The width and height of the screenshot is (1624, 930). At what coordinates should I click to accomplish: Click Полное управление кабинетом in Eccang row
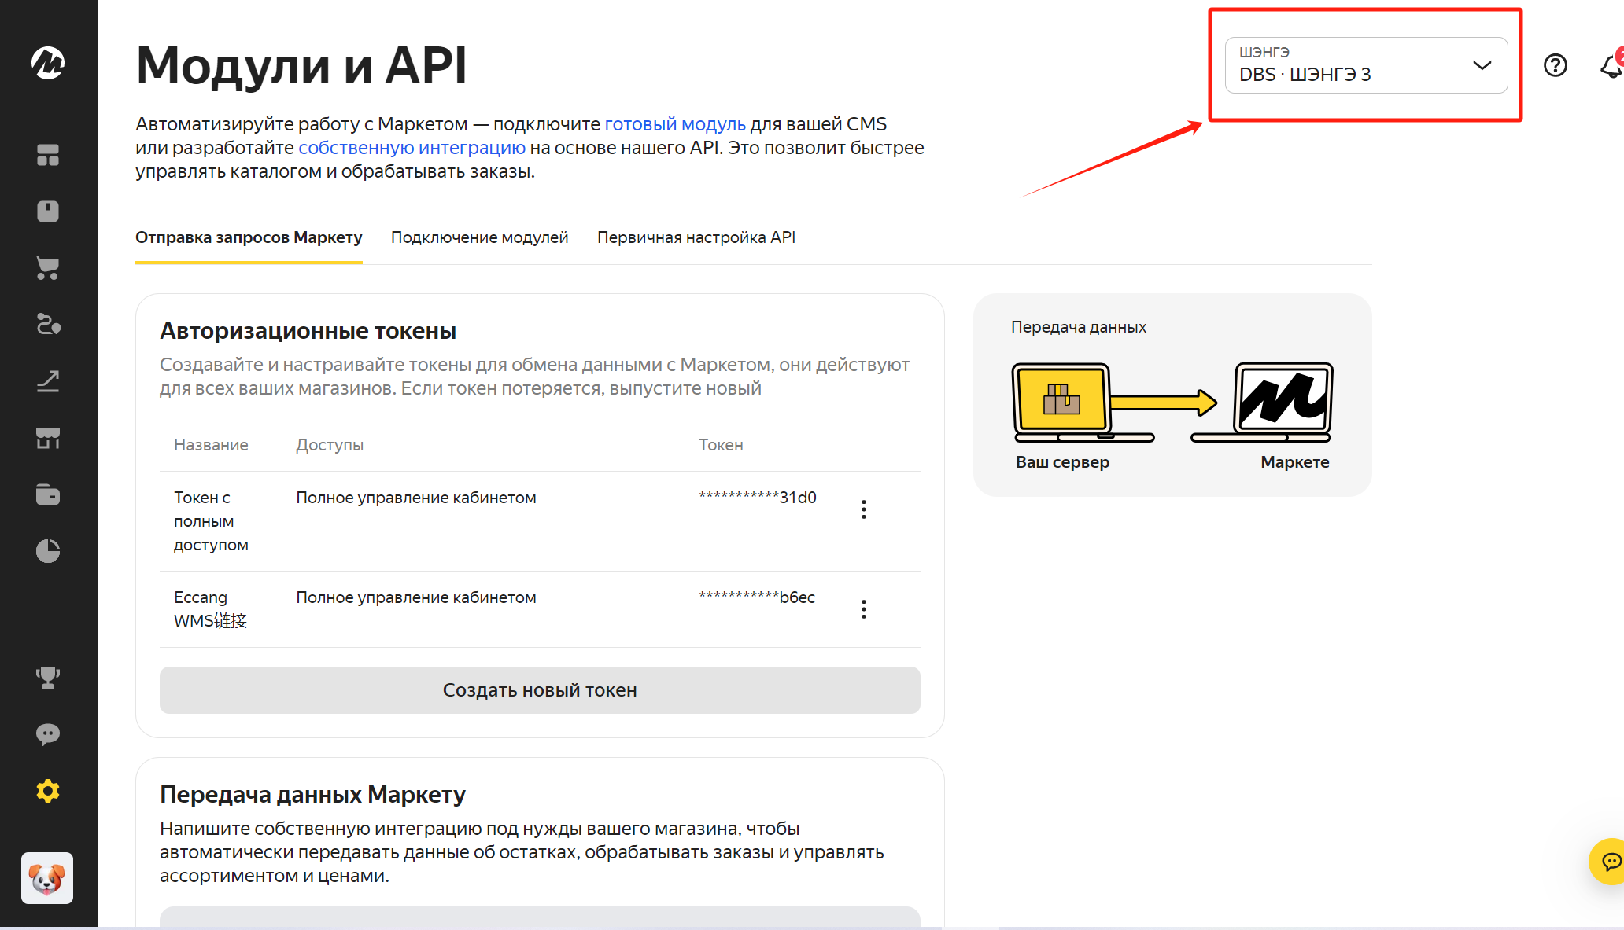coord(416,597)
